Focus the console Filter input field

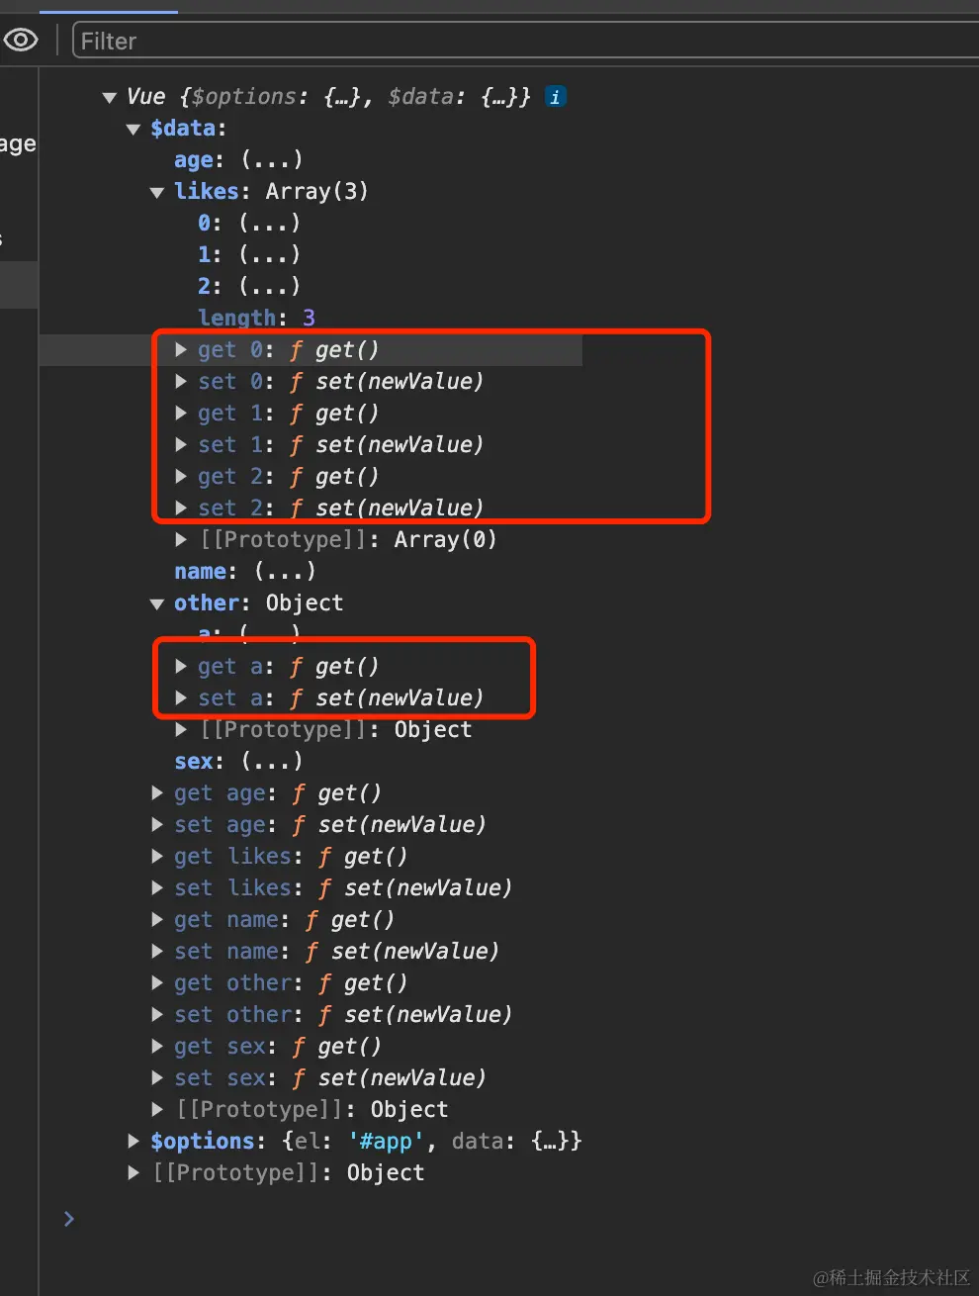(524, 41)
